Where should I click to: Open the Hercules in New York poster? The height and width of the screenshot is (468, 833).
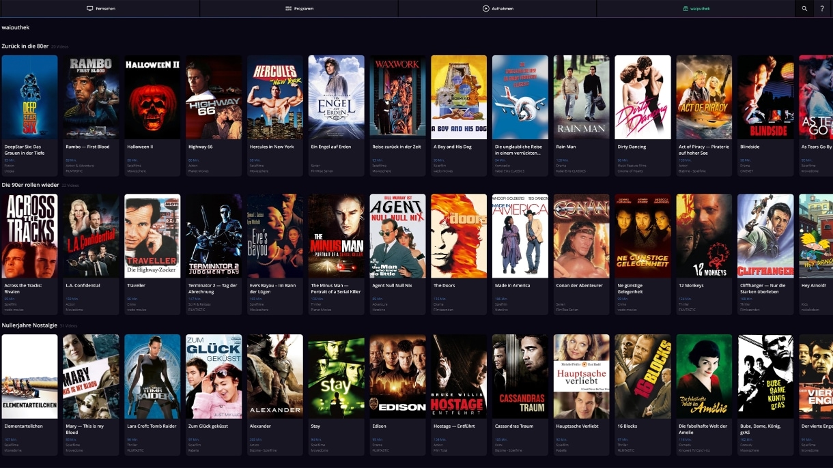(275, 98)
